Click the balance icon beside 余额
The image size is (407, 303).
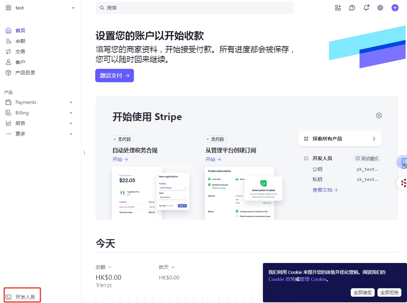tap(8, 41)
